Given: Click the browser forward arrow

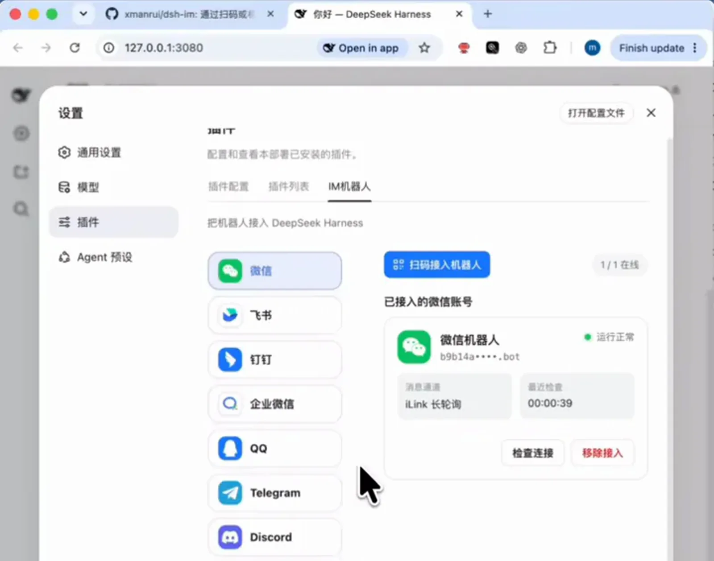Looking at the screenshot, I should tap(46, 48).
